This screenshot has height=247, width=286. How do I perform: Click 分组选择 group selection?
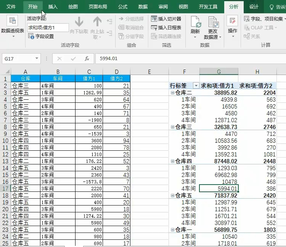click(131, 19)
